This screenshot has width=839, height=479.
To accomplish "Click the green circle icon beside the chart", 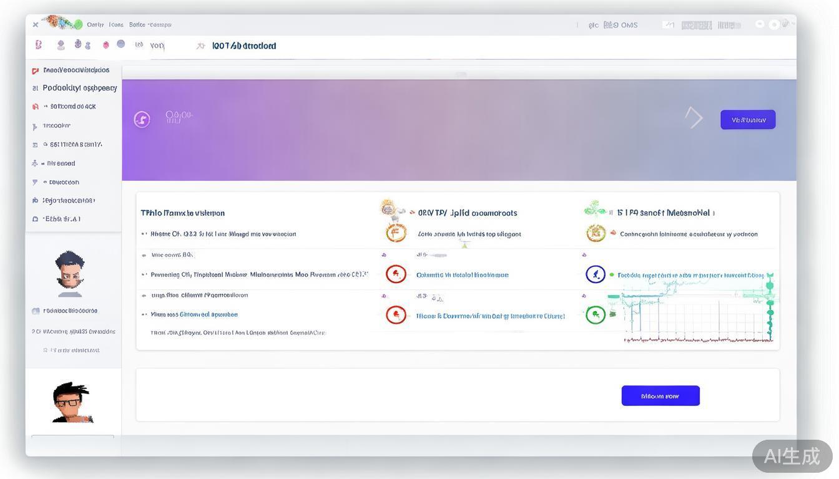I will coord(596,314).
